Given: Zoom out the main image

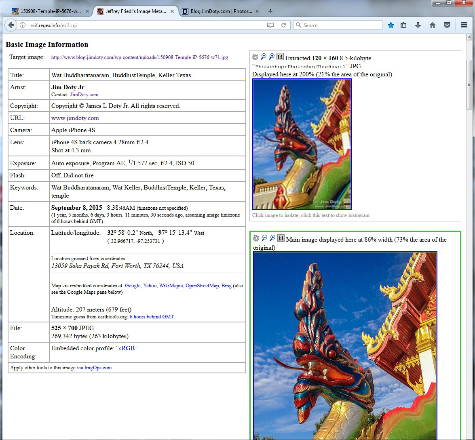Looking at the screenshot, I should 264,238.
